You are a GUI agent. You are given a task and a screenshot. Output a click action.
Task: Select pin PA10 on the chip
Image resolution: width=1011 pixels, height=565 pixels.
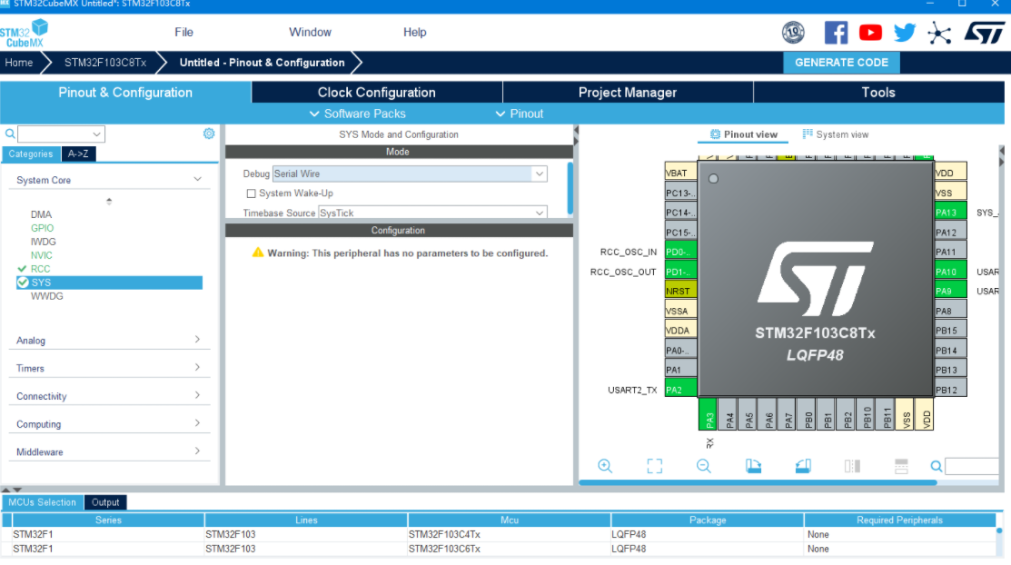pos(950,271)
